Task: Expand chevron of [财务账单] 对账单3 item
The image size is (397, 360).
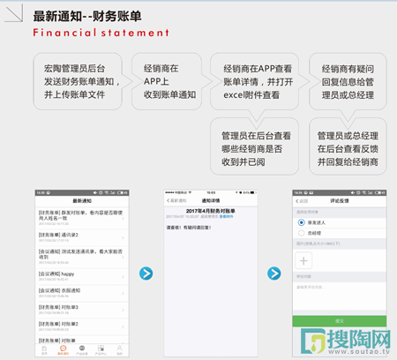Action: point(123,310)
